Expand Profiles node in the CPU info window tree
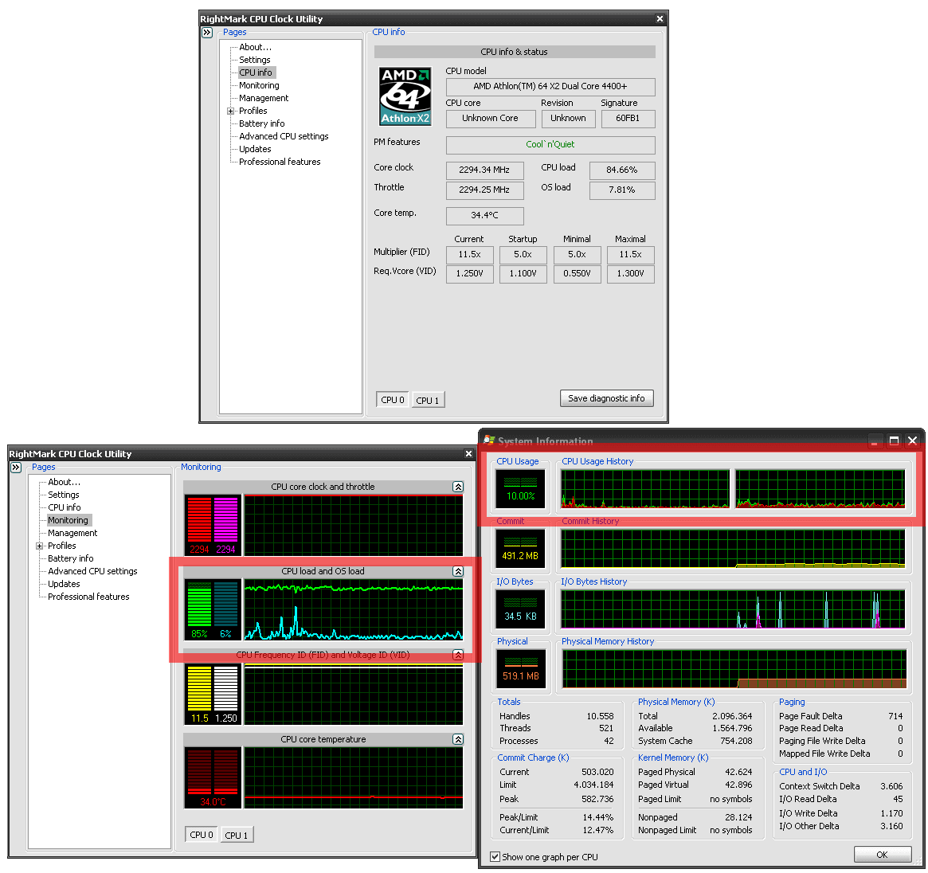Screen dimensions: 928x873 (x=231, y=112)
